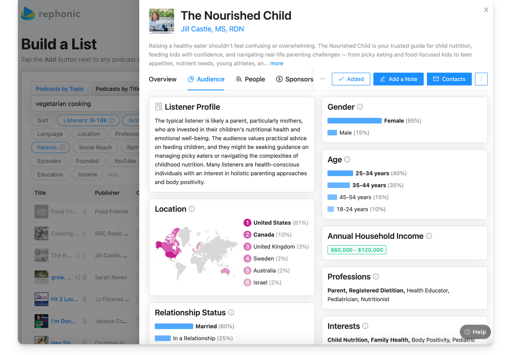Click the info icon next to Interests
Image resolution: width=511 pixels, height=355 pixels.
tap(365, 326)
